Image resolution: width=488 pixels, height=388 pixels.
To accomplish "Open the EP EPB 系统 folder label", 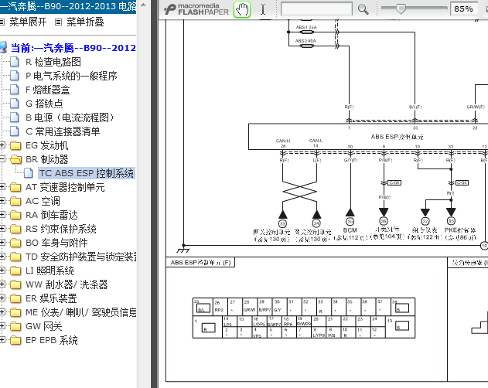I will [x=52, y=340].
